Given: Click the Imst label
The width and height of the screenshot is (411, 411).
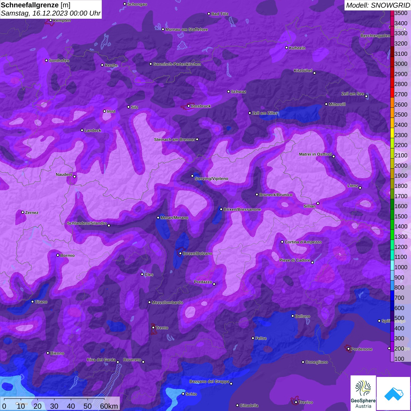Looking at the screenshot, I should tap(111, 111).
